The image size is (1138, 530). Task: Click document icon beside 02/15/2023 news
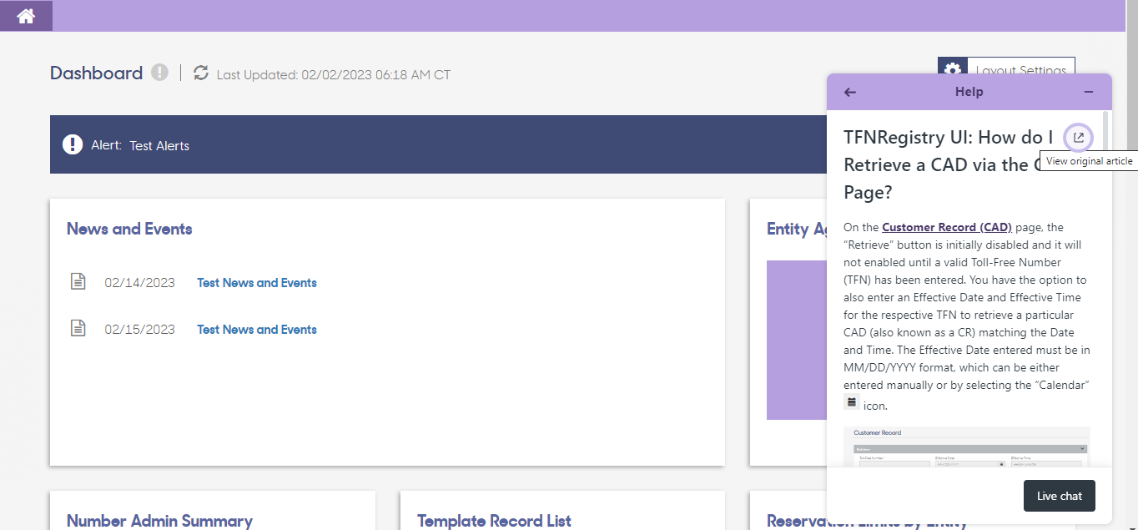click(78, 328)
